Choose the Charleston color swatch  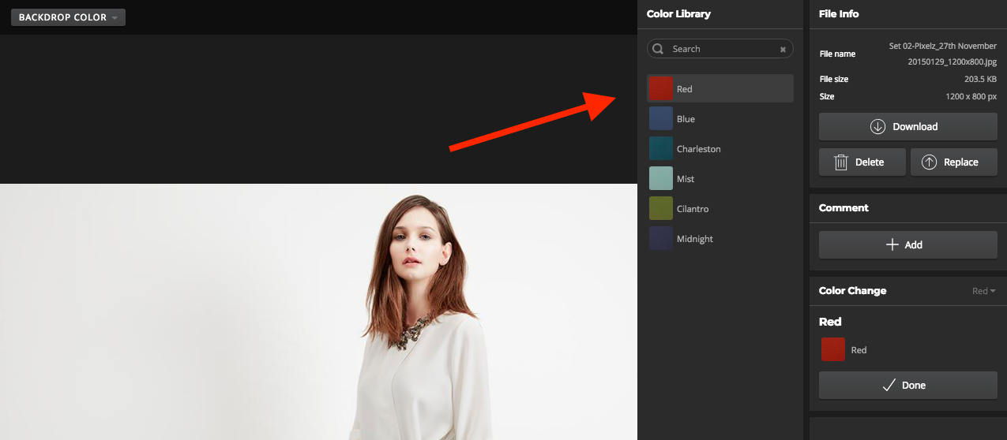(660, 149)
